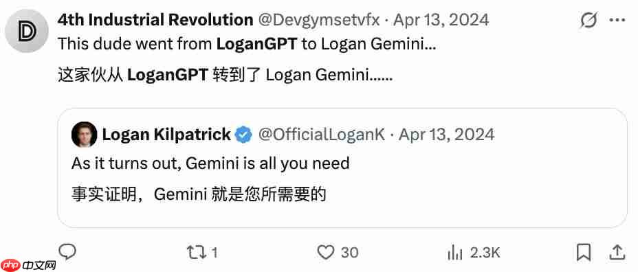638x272 pixels.
Task: Click the blue verified badge
Action: click(244, 135)
